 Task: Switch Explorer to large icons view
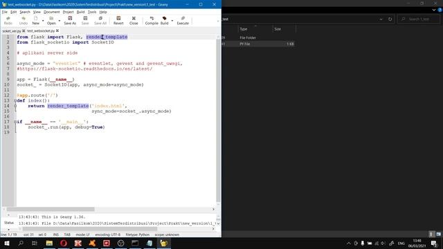(x=438, y=234)
